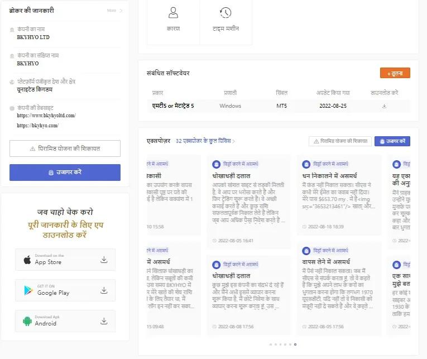Click the Apple logo icon
427x359 pixels.
click(27, 260)
